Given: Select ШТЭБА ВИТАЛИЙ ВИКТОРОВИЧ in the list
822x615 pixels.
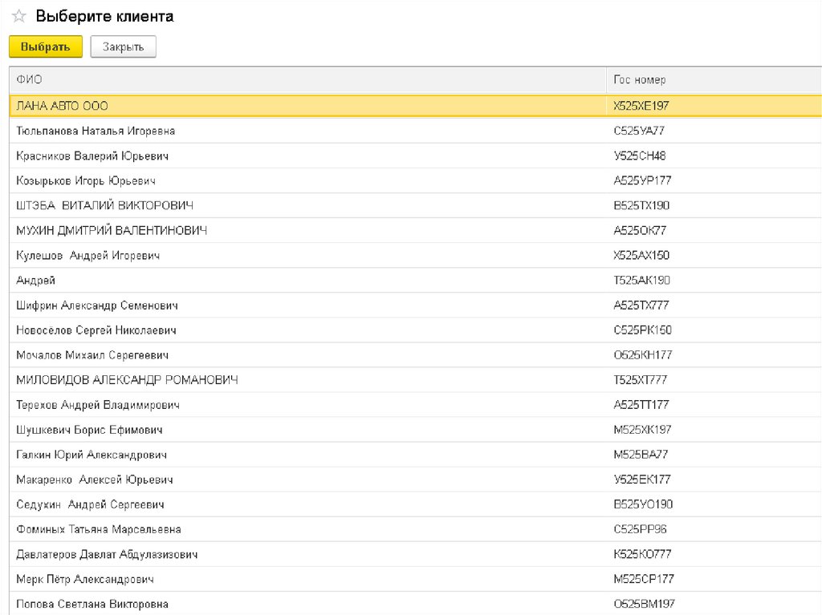Looking at the screenshot, I should click(104, 205).
